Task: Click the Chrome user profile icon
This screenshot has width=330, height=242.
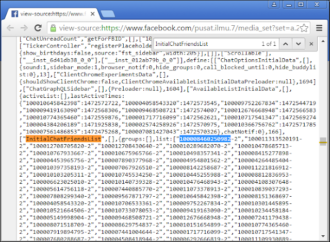Action: 274,5
